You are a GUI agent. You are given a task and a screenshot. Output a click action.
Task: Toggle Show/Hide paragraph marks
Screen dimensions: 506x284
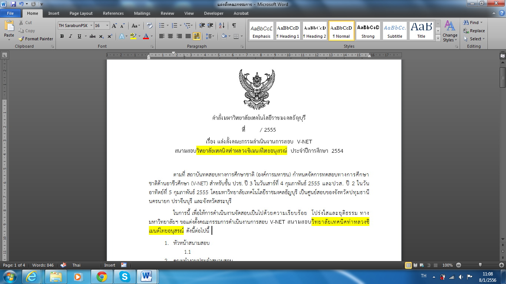click(x=234, y=26)
